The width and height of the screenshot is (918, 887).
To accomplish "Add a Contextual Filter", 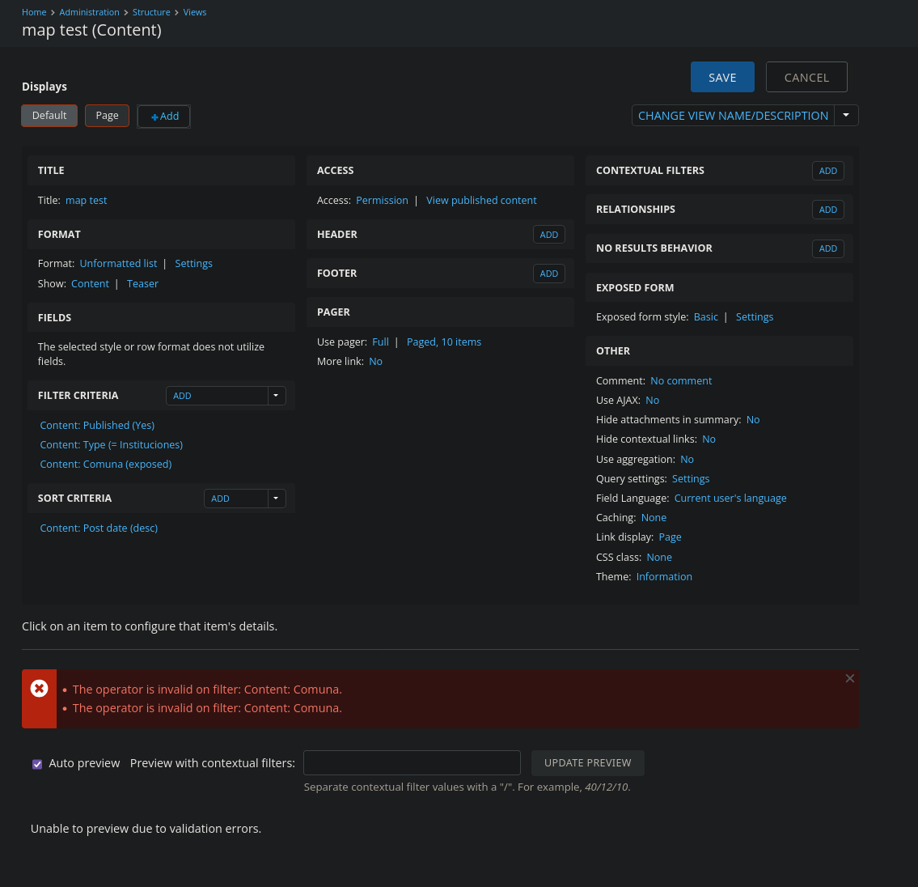I will coord(827,171).
